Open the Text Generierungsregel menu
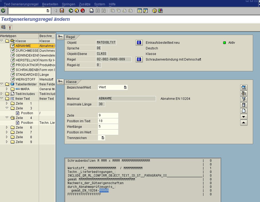 21,4
